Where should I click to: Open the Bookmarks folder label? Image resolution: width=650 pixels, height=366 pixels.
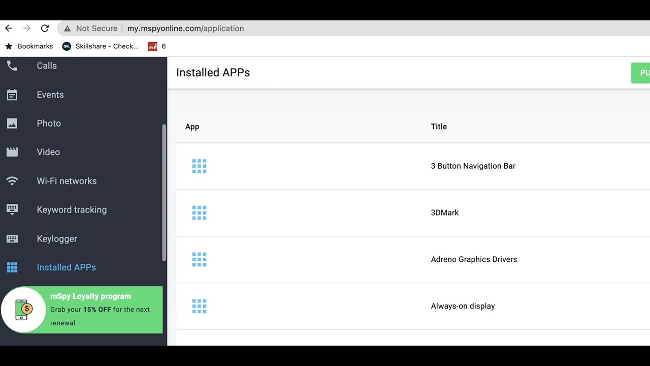click(35, 46)
